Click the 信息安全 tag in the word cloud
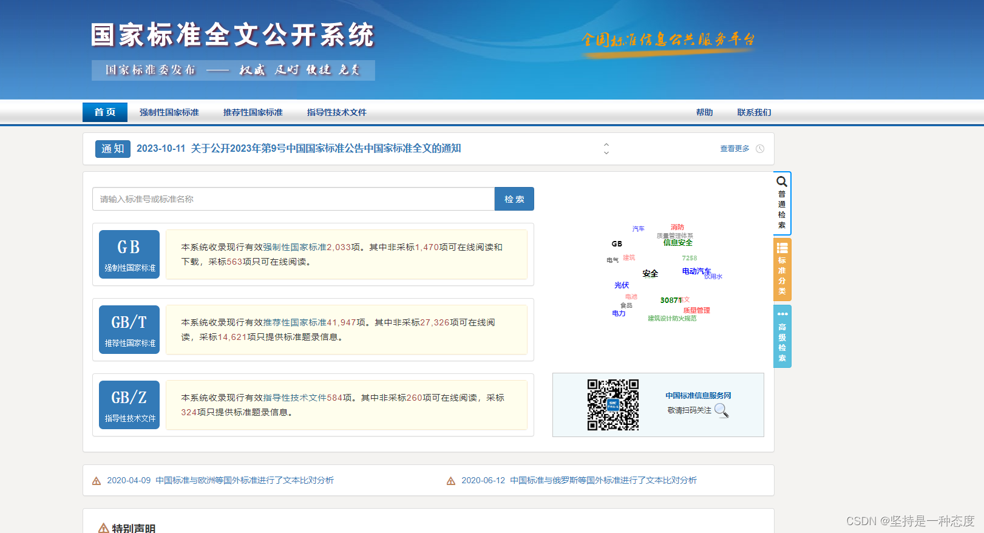The width and height of the screenshot is (984, 533). coord(678,243)
